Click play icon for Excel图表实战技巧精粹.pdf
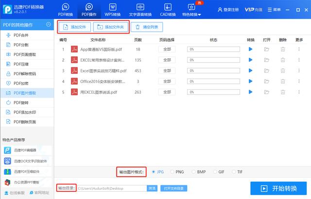 tap(251, 70)
